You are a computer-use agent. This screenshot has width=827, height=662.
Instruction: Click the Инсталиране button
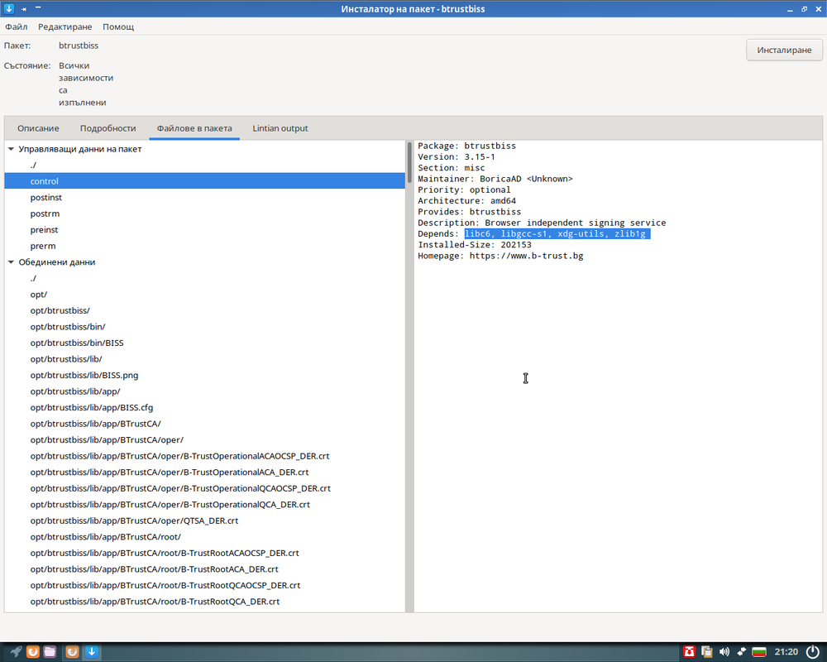[784, 50]
